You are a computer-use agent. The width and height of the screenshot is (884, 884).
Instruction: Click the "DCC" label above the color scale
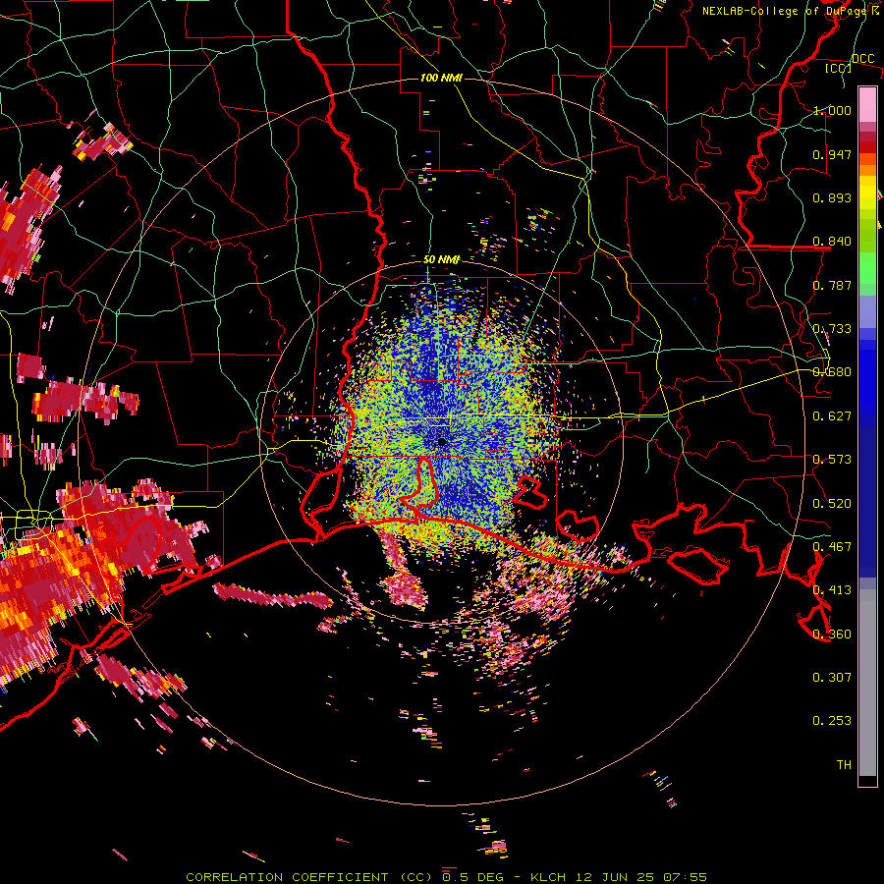pos(862,59)
